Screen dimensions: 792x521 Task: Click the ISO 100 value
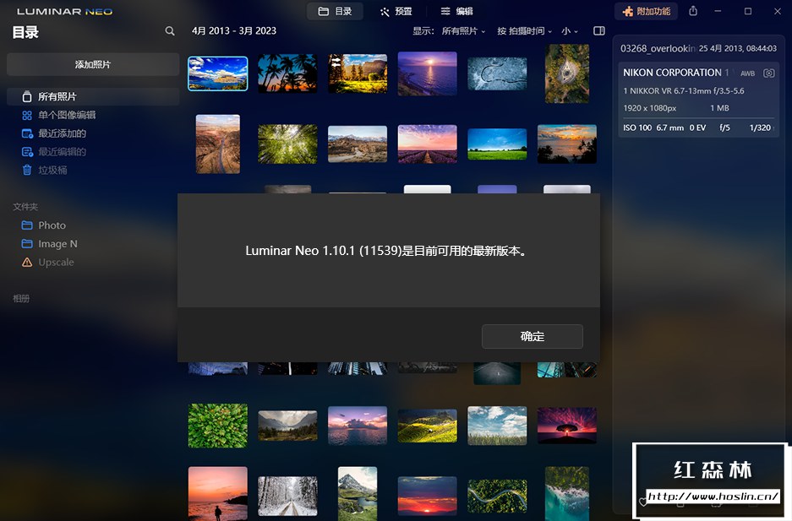637,128
